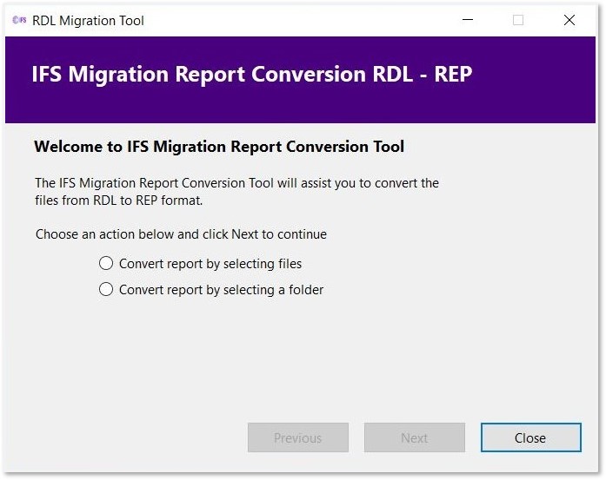The width and height of the screenshot is (606, 480).
Task: Click the 'Choose an action below' instruction text
Action: pyautogui.click(x=181, y=234)
